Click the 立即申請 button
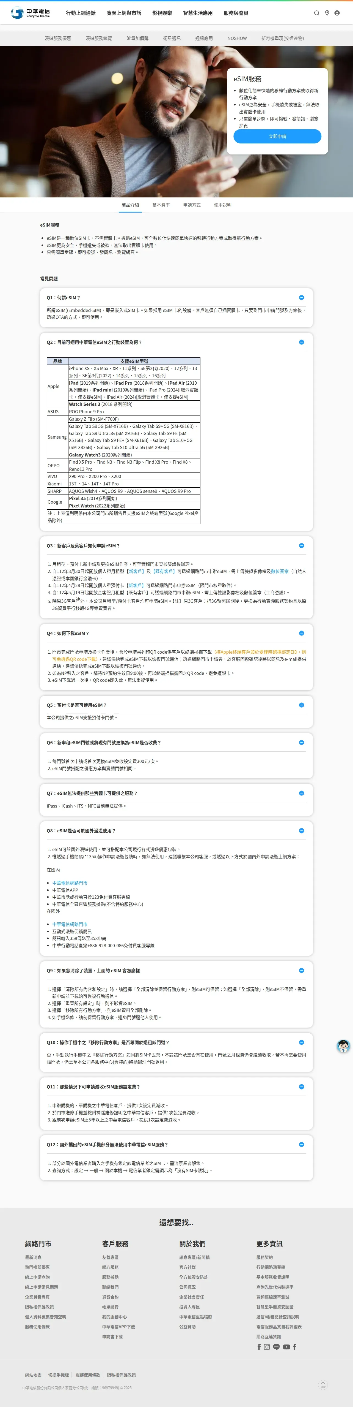Viewport: 353px width, 1407px height. click(277, 137)
